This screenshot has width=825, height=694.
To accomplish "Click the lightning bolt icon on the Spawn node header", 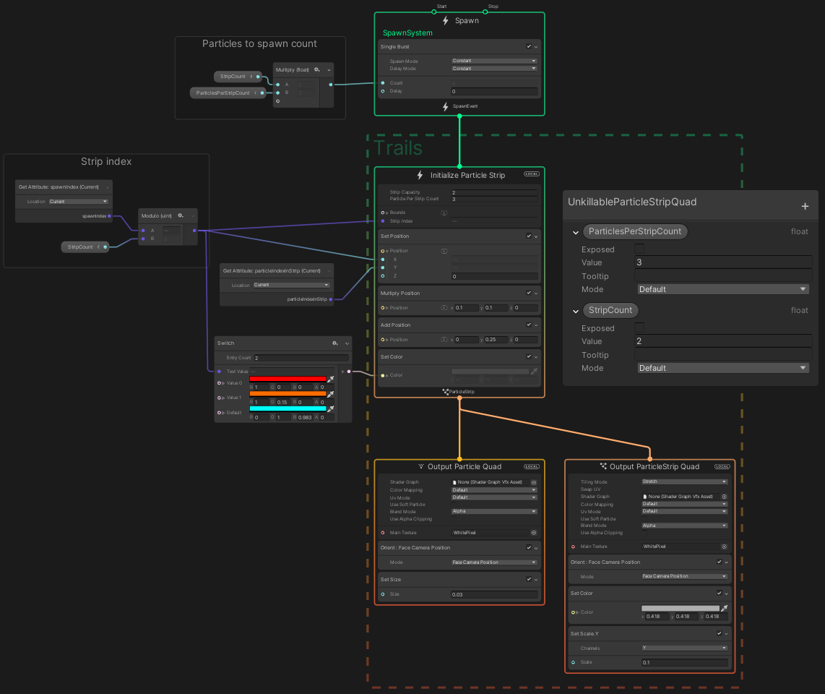I will (x=445, y=20).
